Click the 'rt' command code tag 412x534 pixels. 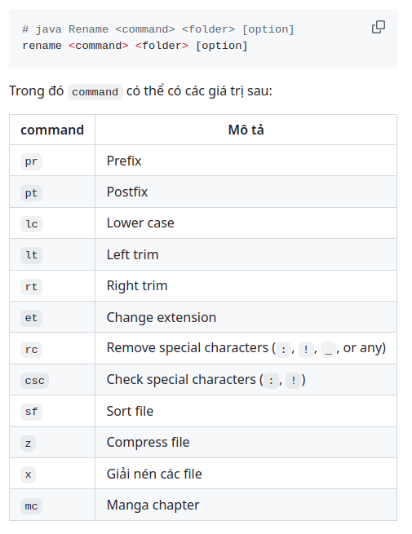point(31,286)
